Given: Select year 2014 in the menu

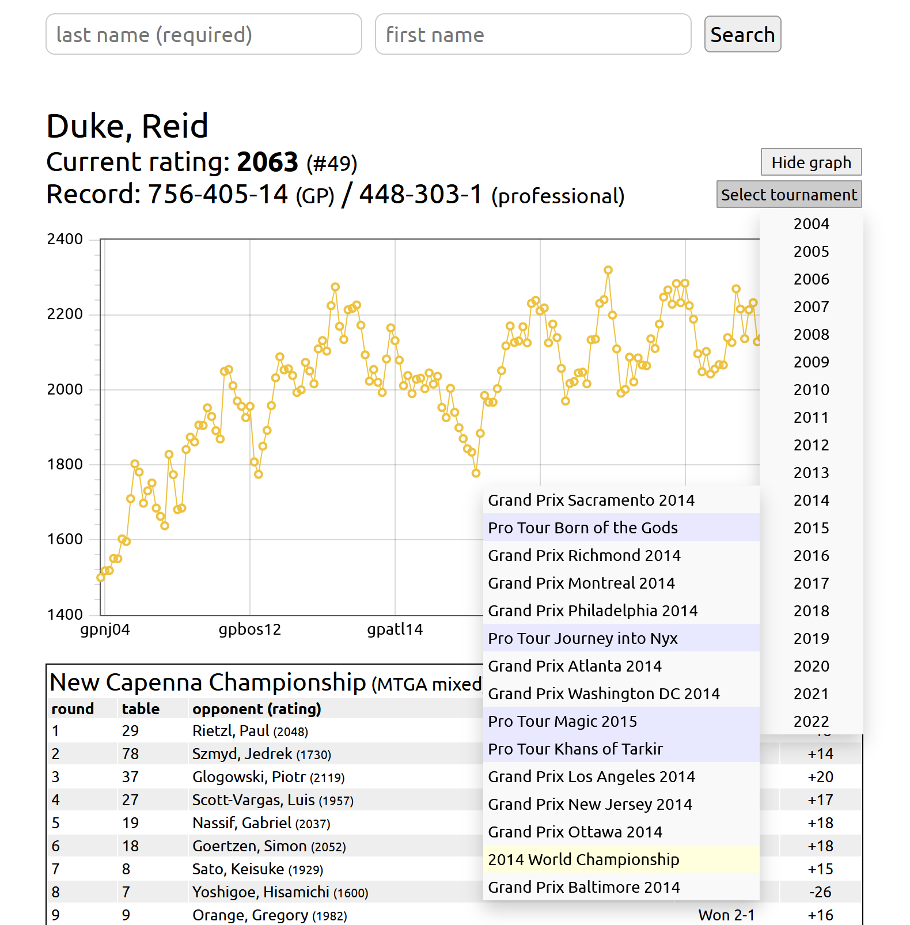Looking at the screenshot, I should 811,501.
